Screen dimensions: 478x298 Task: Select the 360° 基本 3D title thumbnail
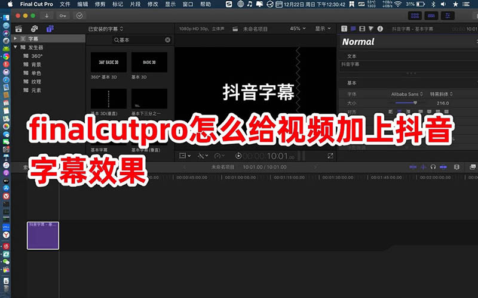coord(109,62)
